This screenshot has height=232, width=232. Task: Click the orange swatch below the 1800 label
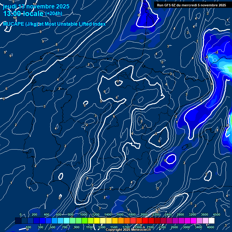point(127,221)
